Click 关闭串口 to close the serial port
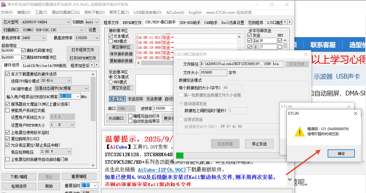The height and width of the screenshot is (193, 366). [x=116, y=118]
